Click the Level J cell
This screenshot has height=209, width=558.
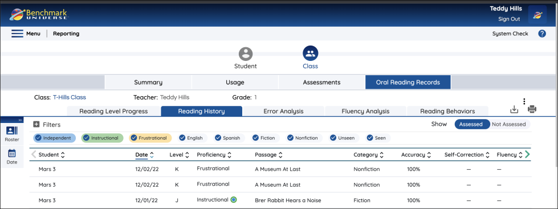[177, 200]
